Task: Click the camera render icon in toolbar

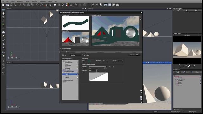Action: 118,5
